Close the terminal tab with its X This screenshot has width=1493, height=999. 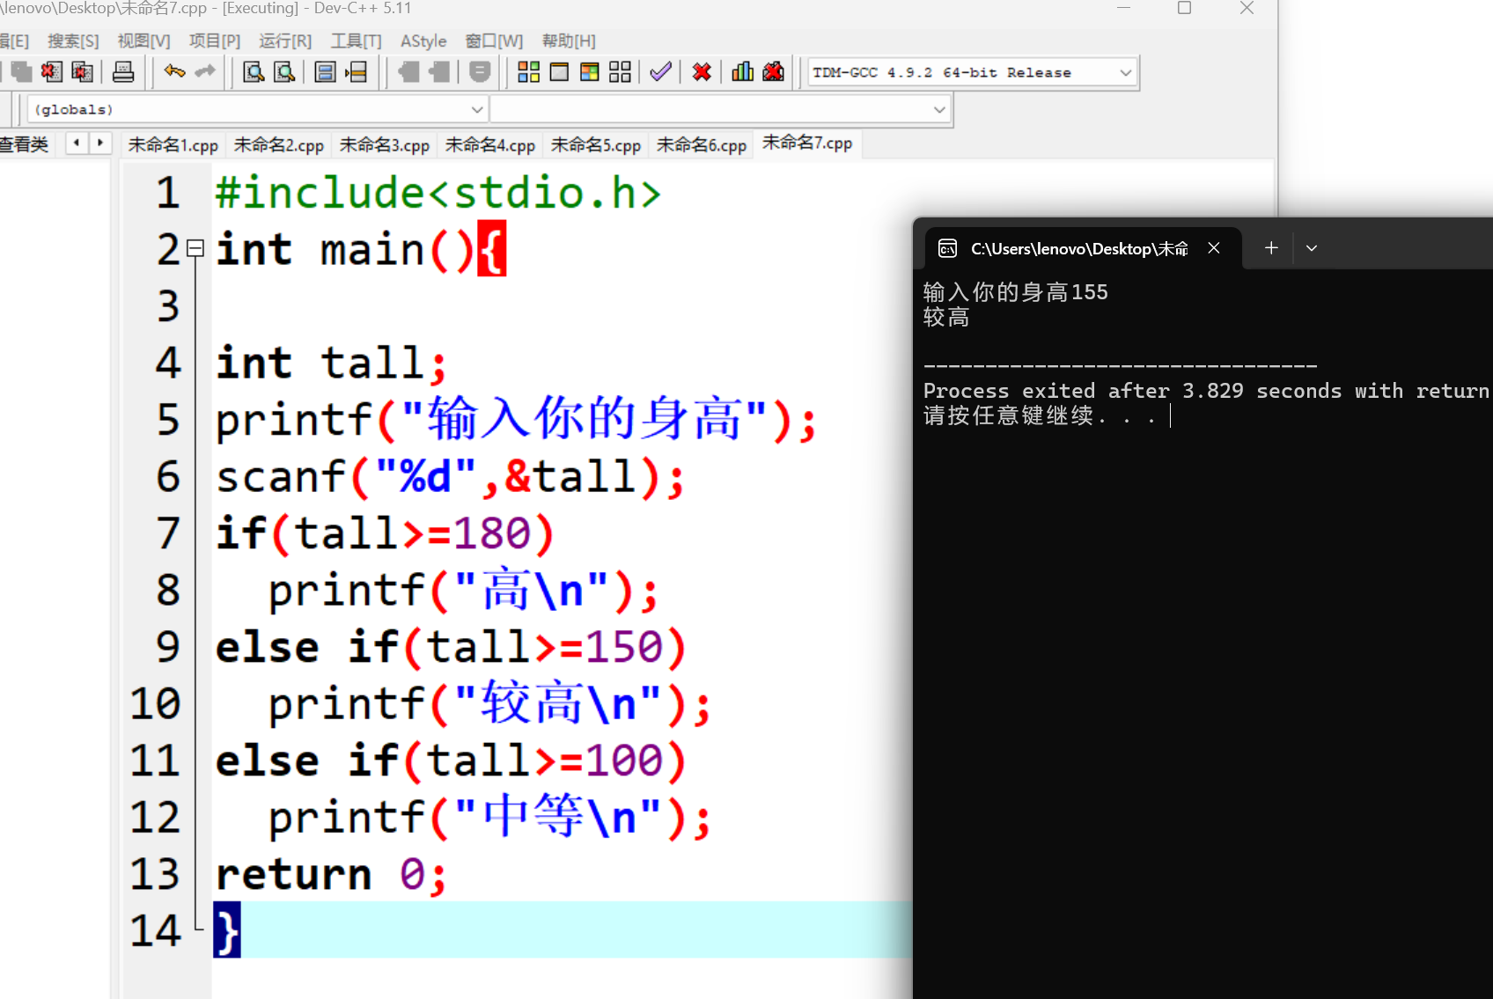(x=1214, y=248)
